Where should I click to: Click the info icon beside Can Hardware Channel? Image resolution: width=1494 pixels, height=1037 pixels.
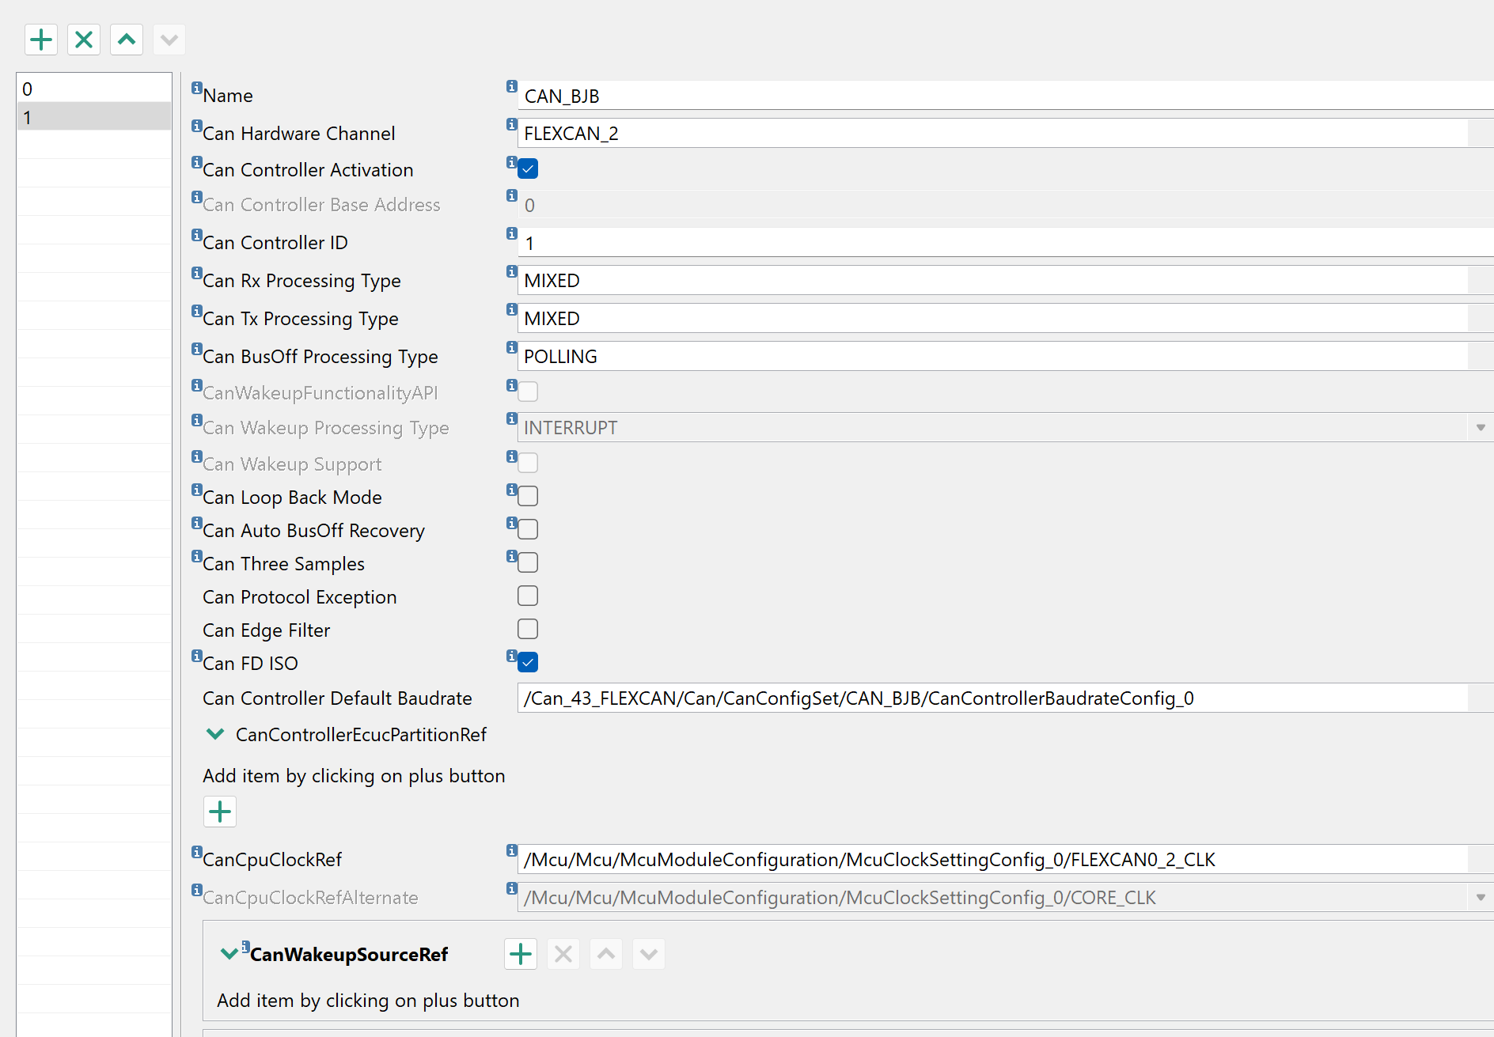(196, 123)
